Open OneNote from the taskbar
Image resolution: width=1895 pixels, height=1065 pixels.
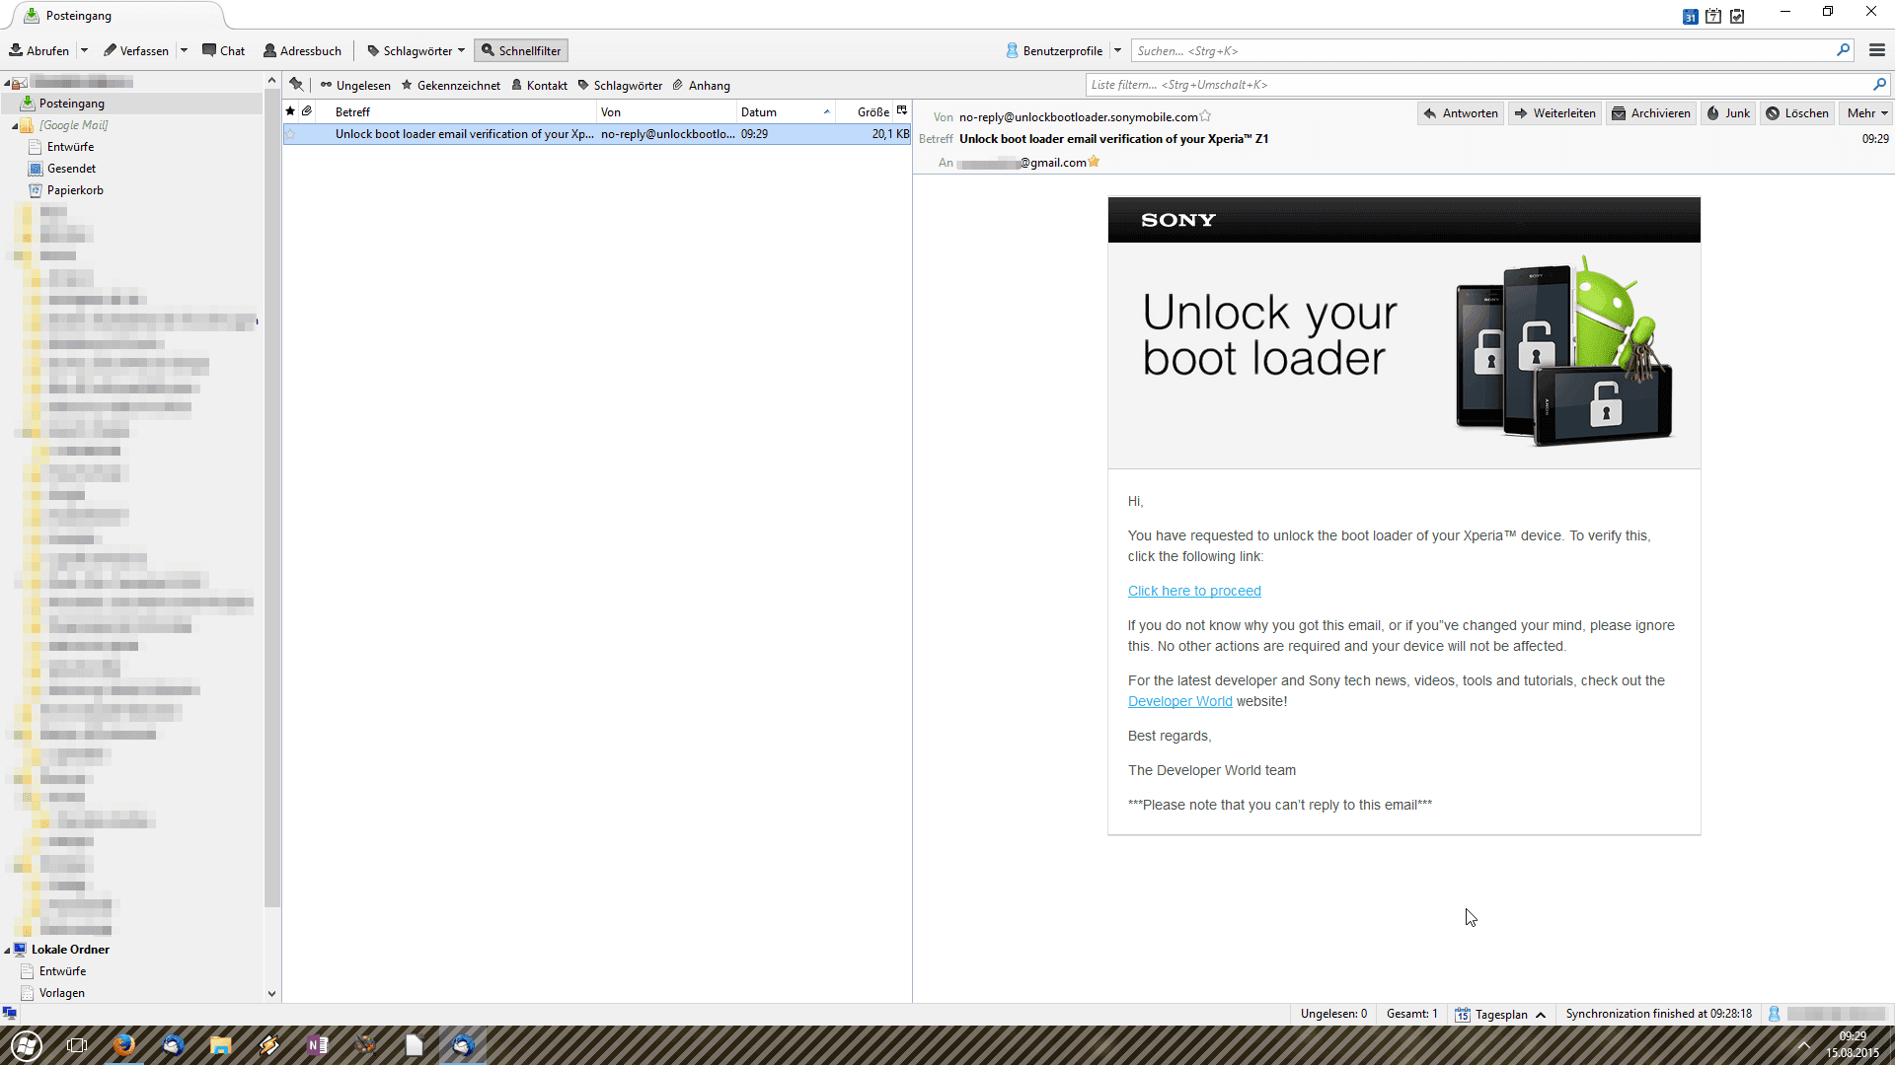pos(318,1045)
